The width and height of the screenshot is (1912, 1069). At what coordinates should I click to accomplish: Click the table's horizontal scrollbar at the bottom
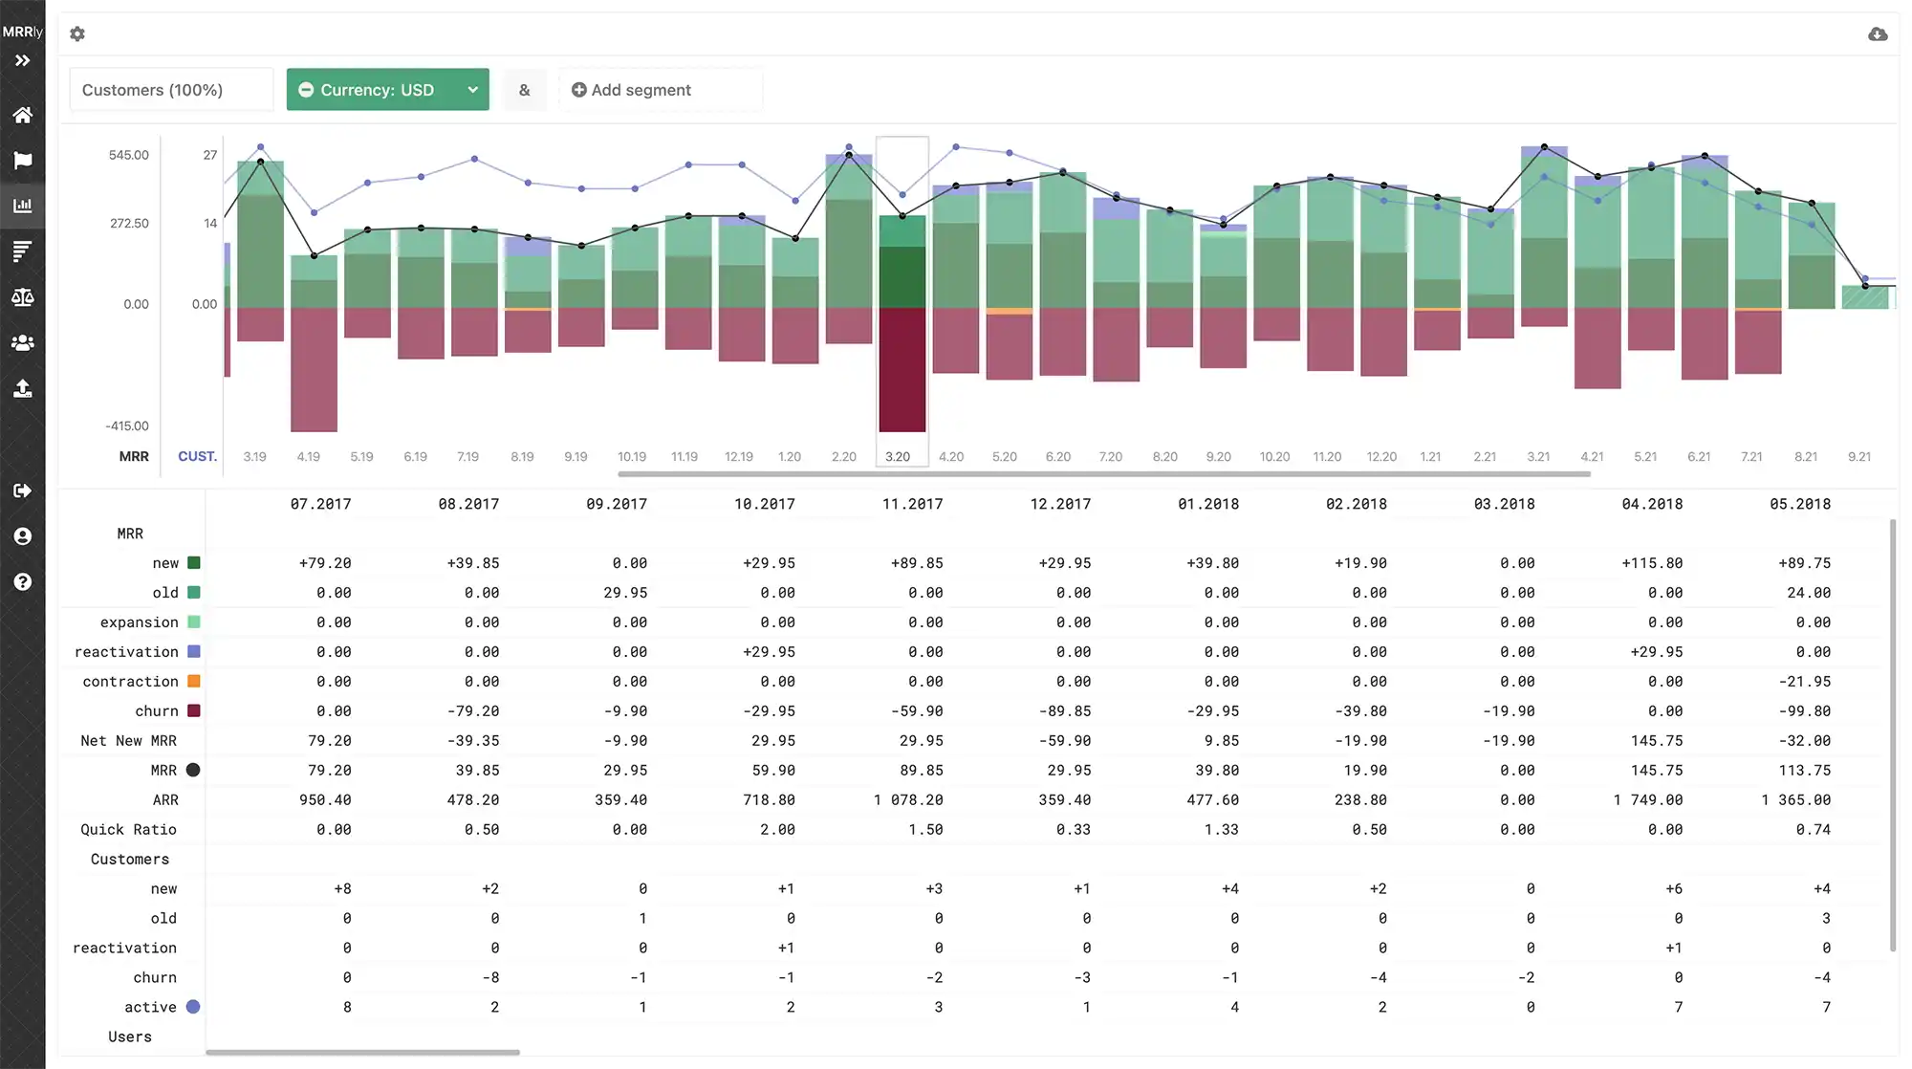pyautogui.click(x=362, y=1053)
